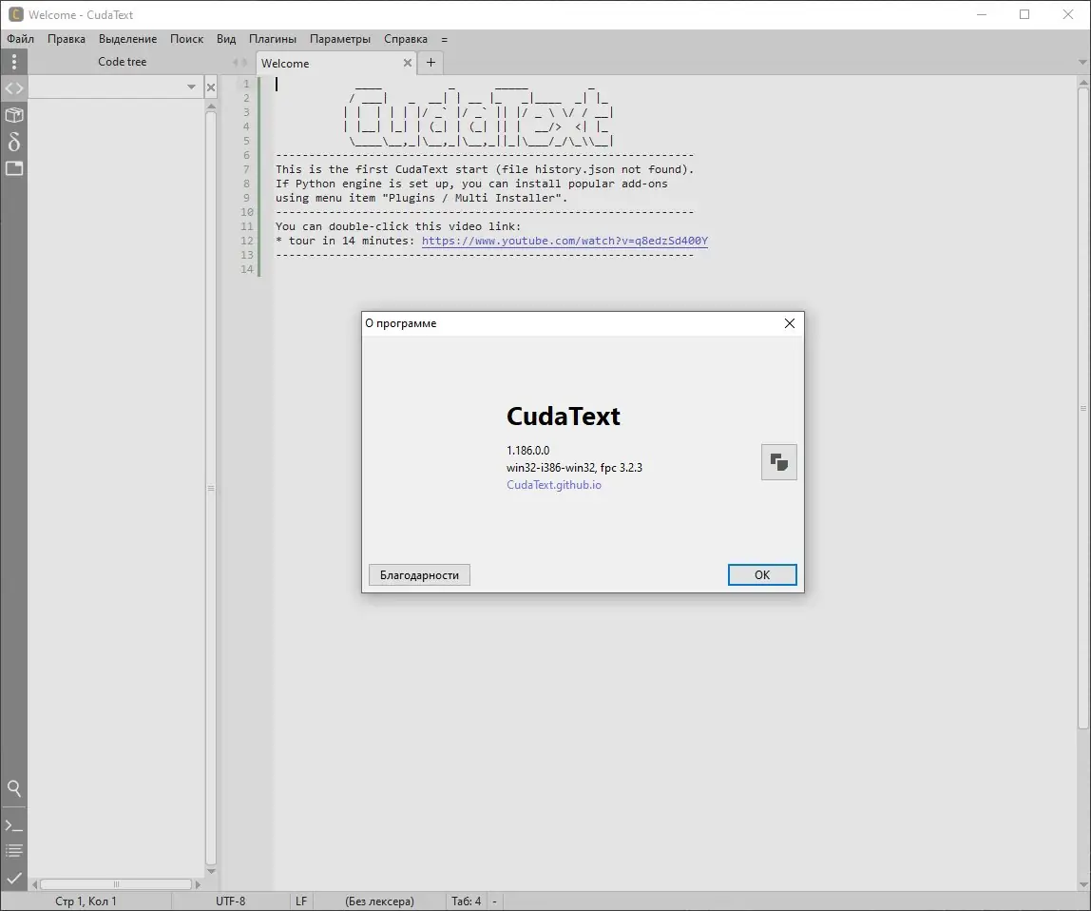
Task: Click code tree vertical scroll up arrow
Action: 211,107
